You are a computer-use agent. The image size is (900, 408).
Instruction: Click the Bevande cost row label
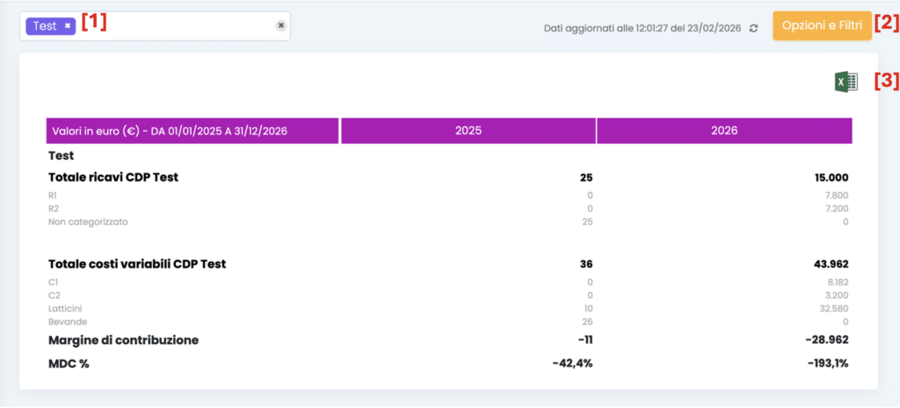66,324
